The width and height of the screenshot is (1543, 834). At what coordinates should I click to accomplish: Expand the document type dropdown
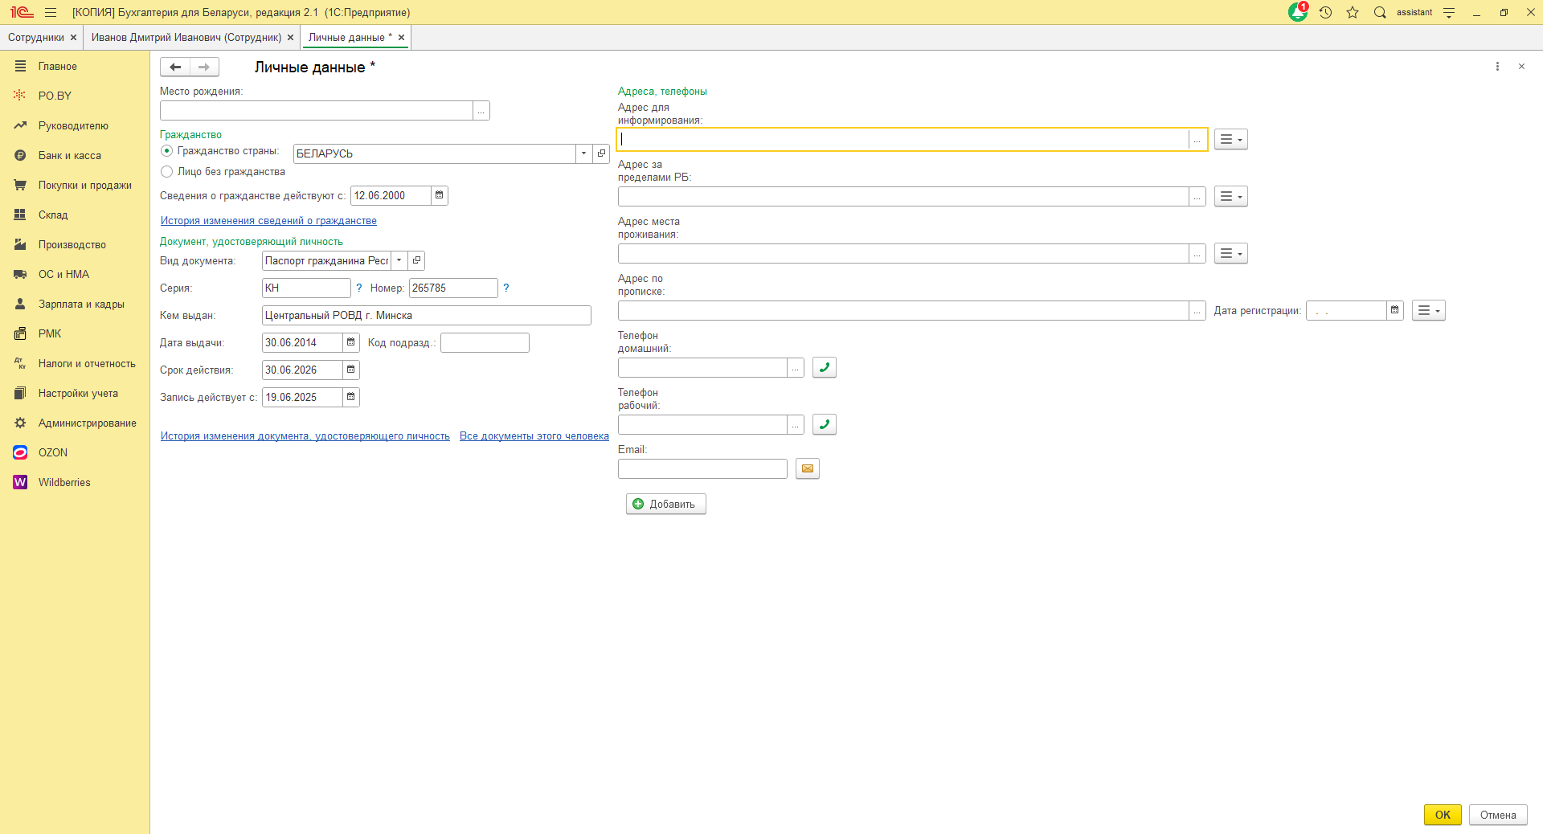pyautogui.click(x=399, y=260)
